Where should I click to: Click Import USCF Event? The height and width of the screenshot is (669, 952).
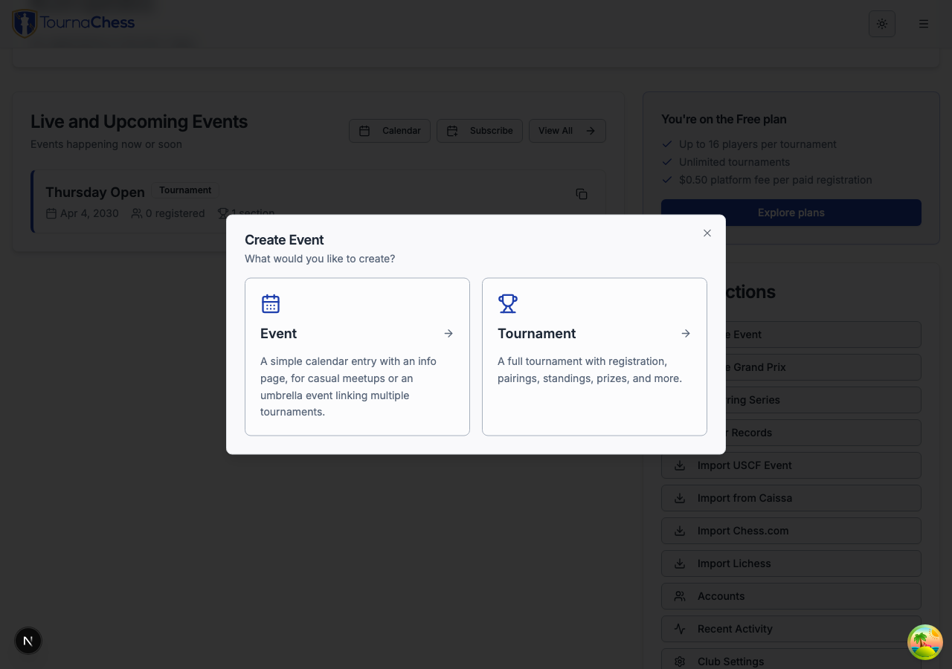click(x=791, y=465)
